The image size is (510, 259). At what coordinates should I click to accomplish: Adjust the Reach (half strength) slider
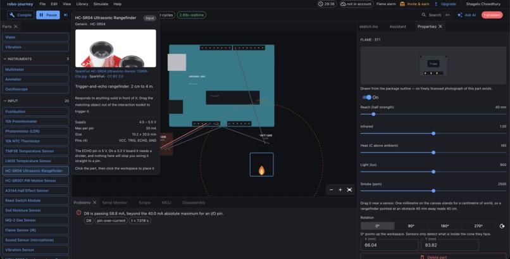(433, 114)
